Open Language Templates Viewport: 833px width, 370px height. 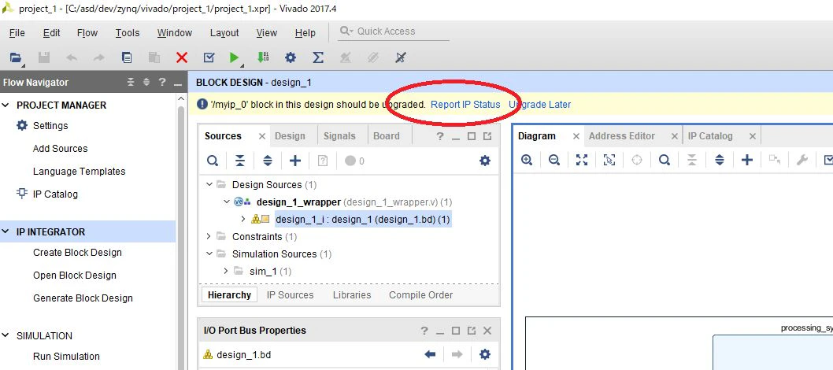80,172
